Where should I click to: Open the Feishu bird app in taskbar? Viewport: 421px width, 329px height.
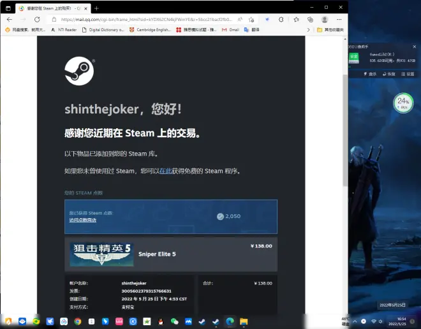[x=50, y=321]
